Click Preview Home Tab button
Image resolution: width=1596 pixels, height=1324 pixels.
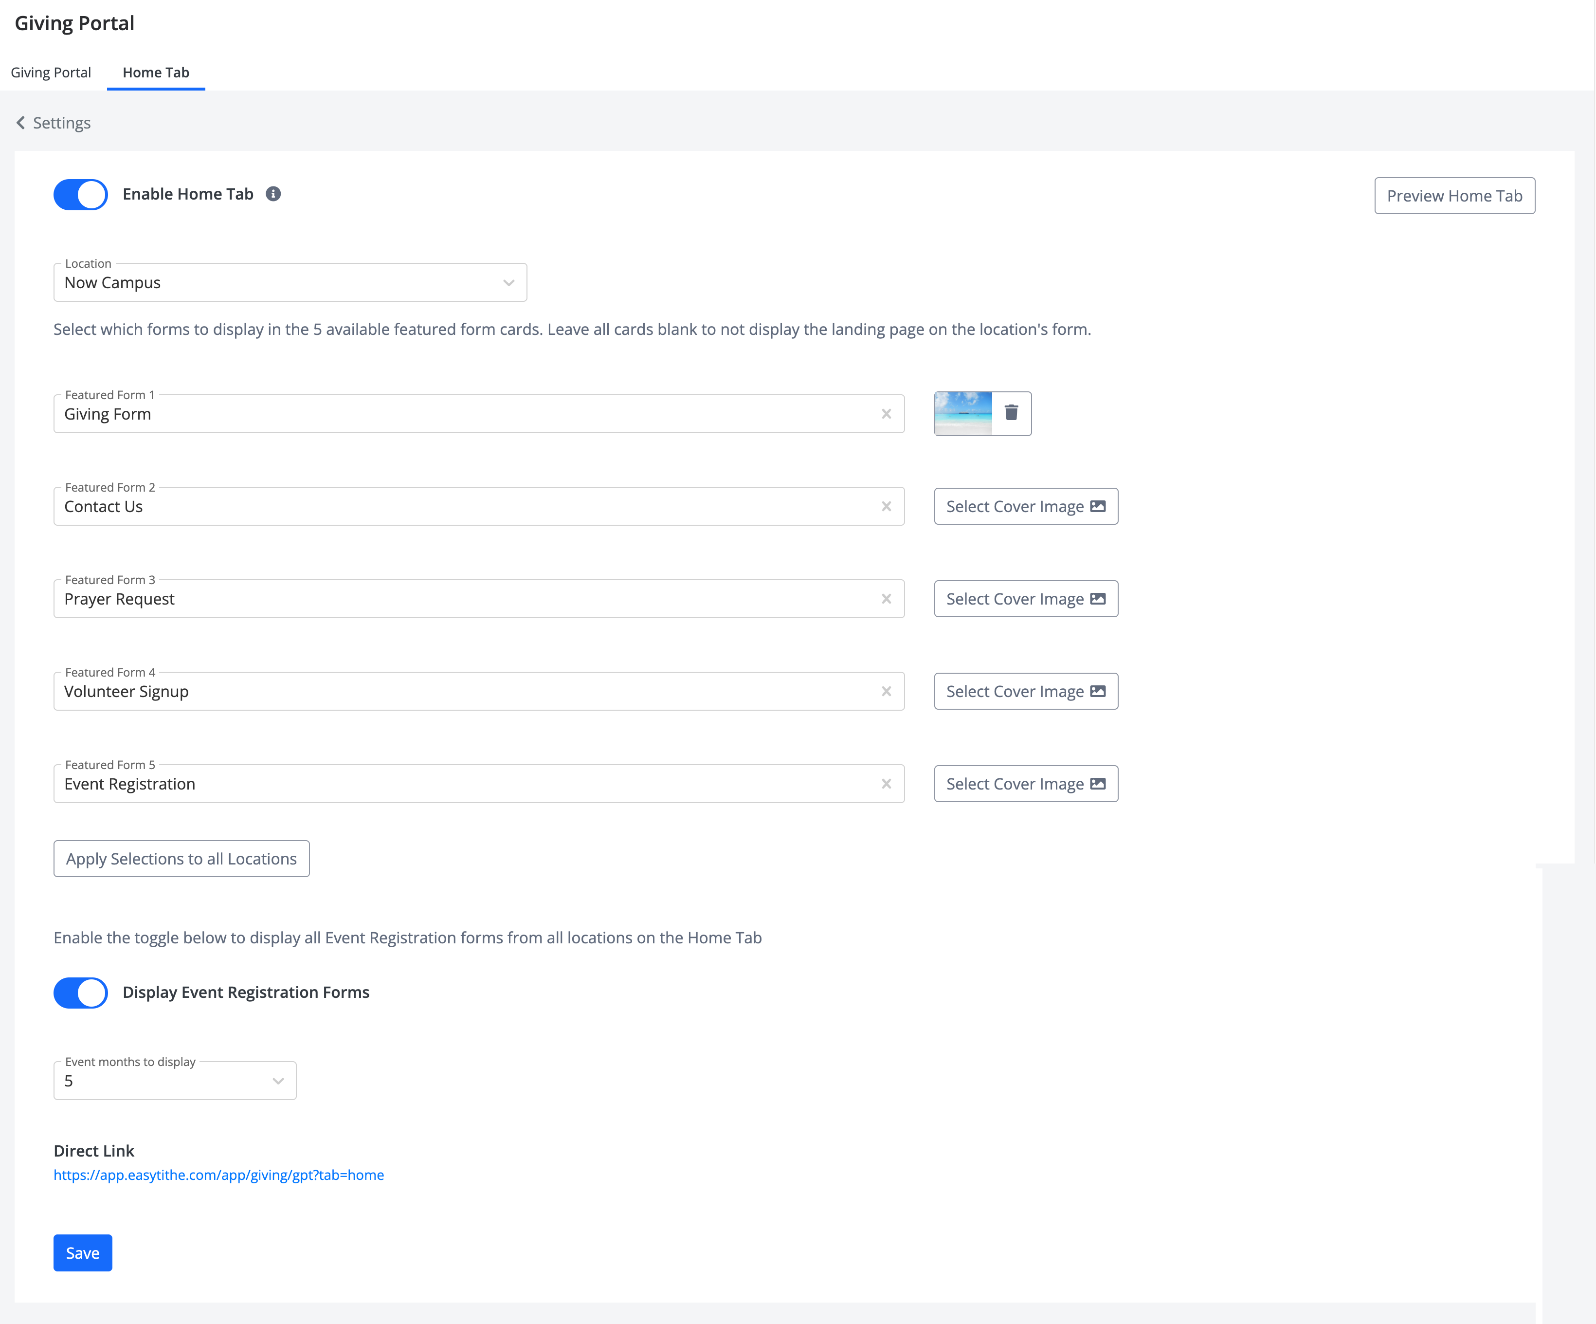coord(1454,196)
